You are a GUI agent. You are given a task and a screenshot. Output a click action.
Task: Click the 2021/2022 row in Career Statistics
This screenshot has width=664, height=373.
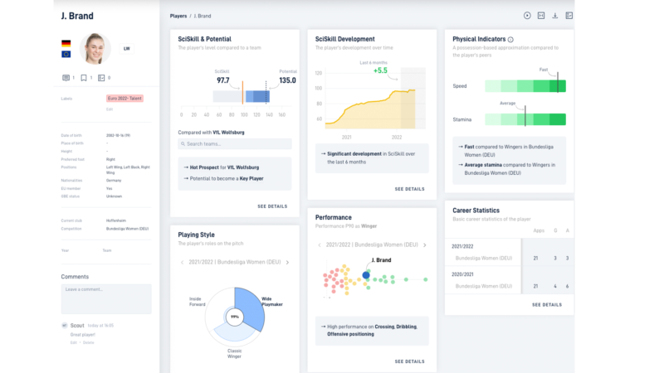coord(509,253)
